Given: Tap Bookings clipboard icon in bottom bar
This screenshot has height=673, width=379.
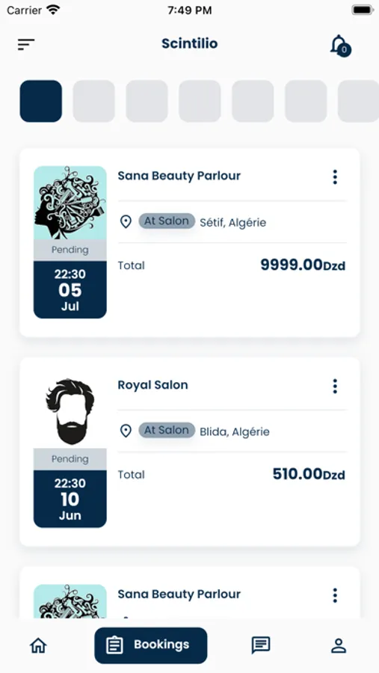Looking at the screenshot, I should coord(114,645).
